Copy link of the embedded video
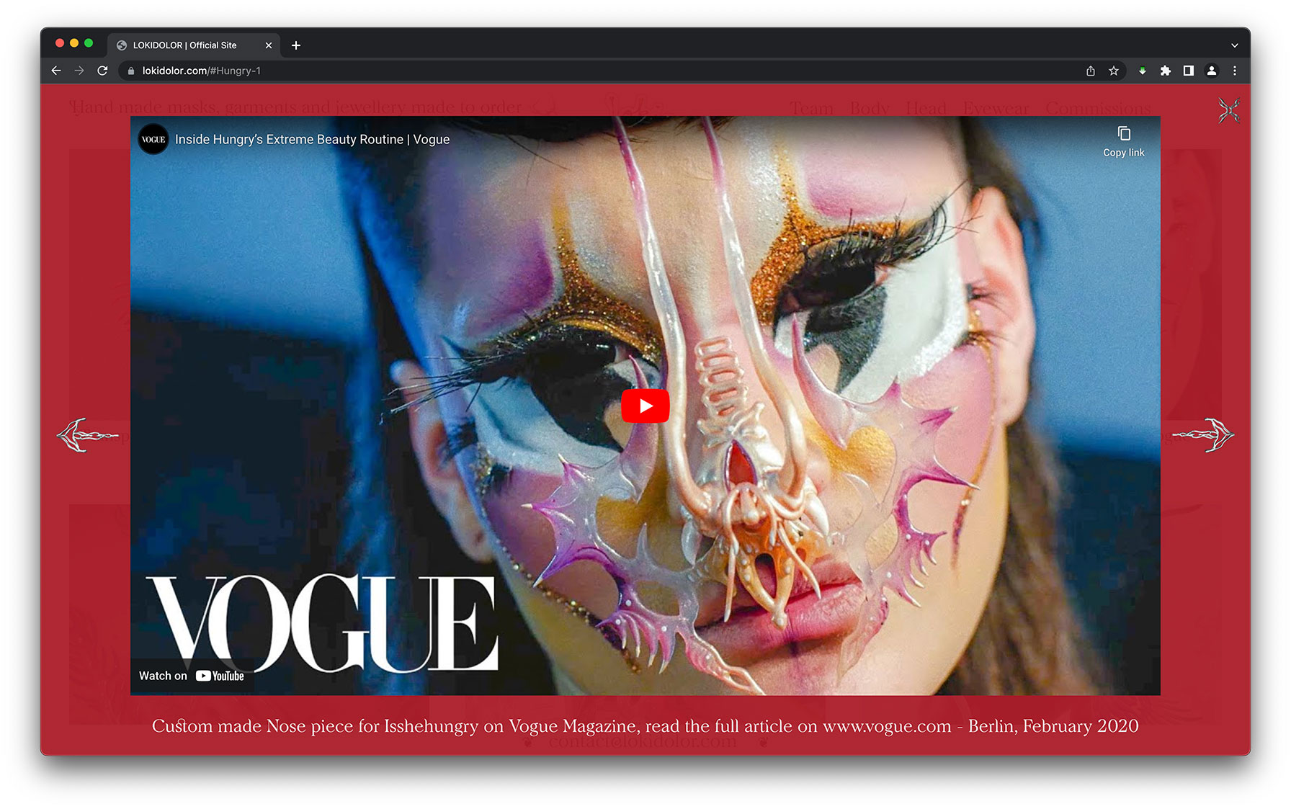The width and height of the screenshot is (1291, 809). tap(1123, 142)
